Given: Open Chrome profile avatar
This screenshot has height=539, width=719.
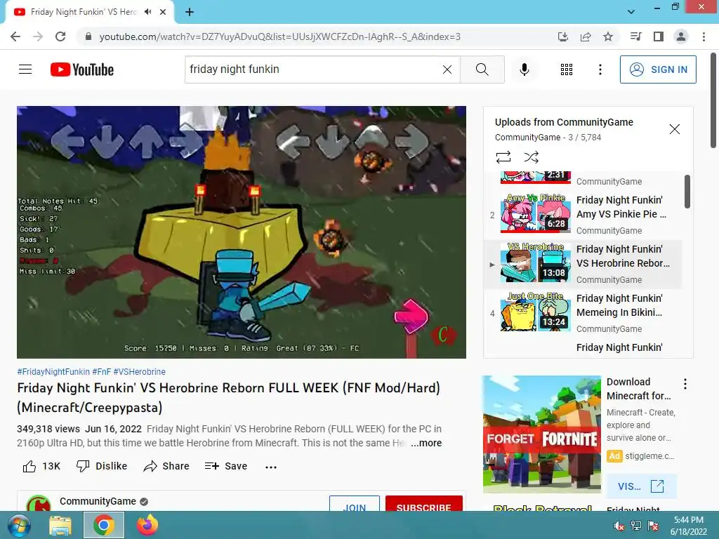Looking at the screenshot, I should click(x=681, y=36).
